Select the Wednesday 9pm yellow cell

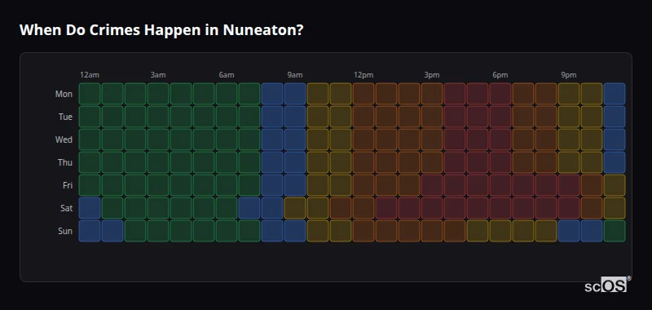[x=569, y=139]
